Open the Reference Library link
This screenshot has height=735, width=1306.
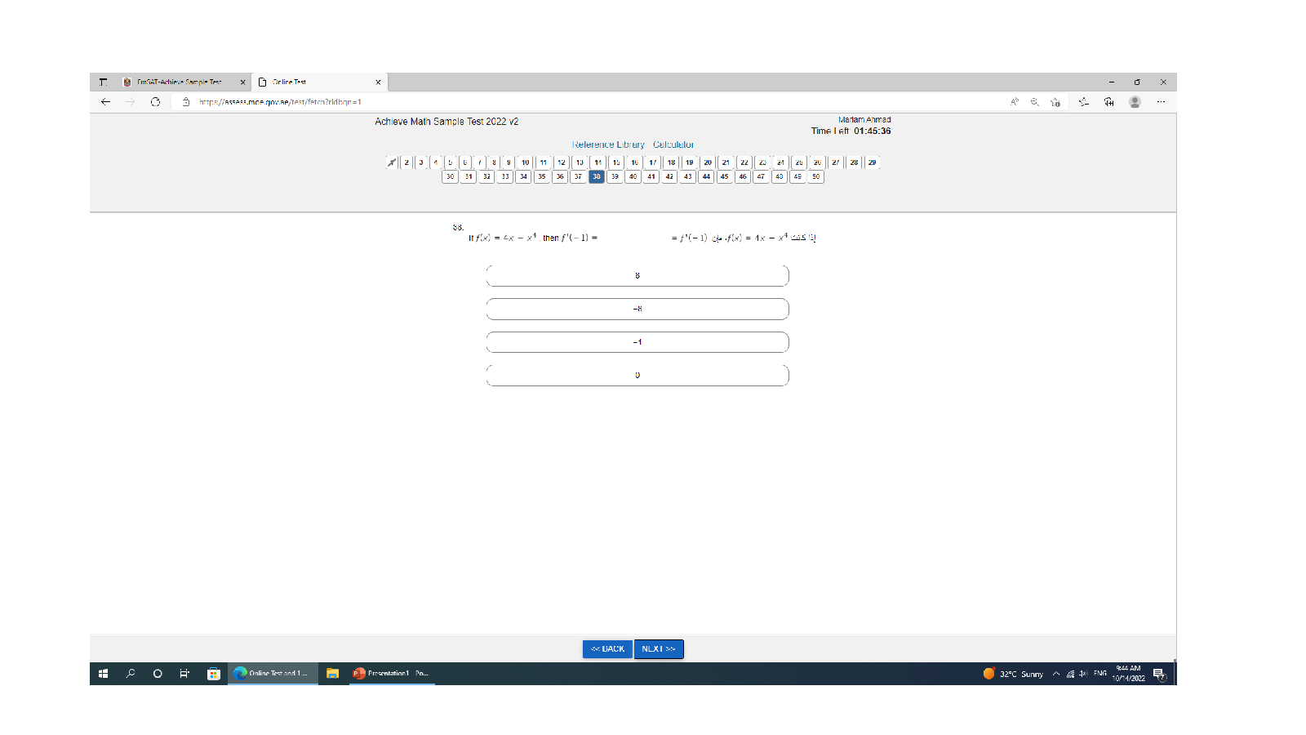(x=608, y=145)
